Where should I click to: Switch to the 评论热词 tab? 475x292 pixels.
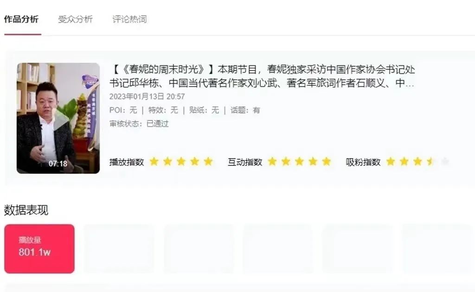coord(130,19)
